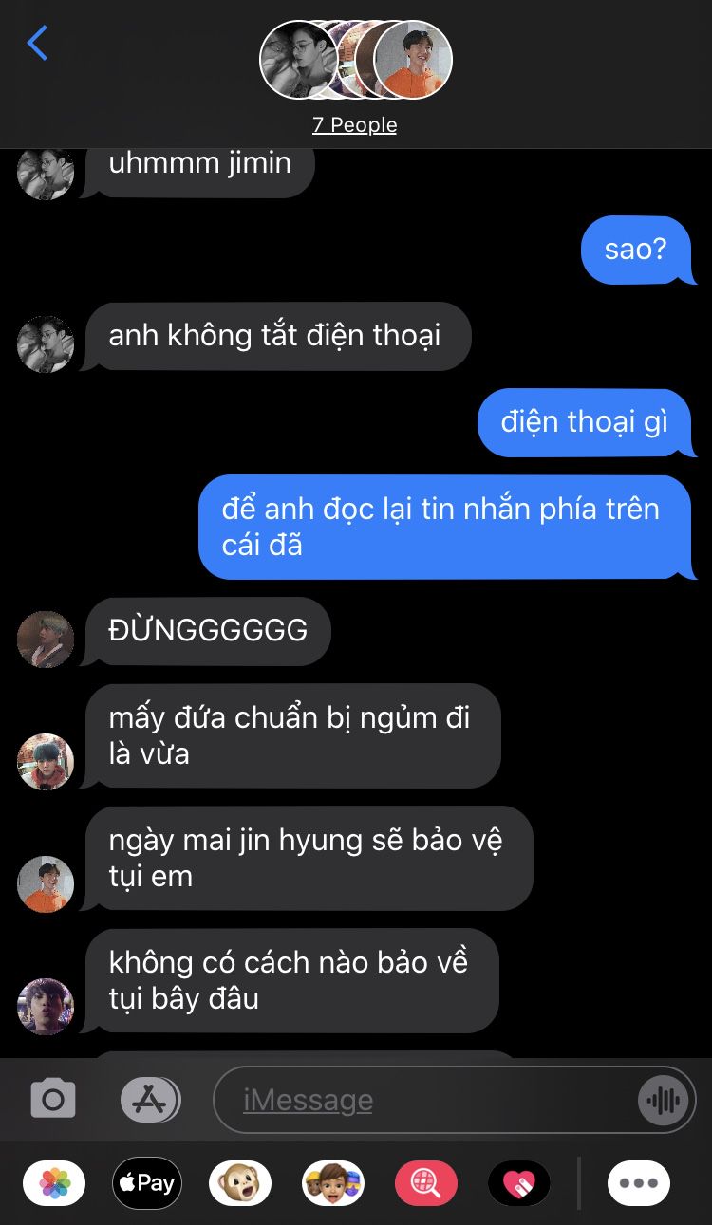Tap the 'sao?' blue message bubble
The height and width of the screenshot is (1225, 712).
tap(636, 250)
